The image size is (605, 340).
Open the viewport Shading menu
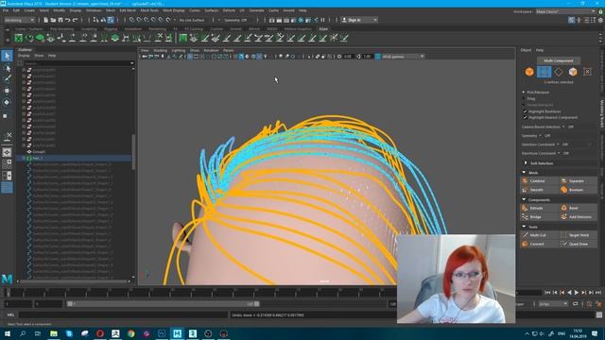click(160, 50)
